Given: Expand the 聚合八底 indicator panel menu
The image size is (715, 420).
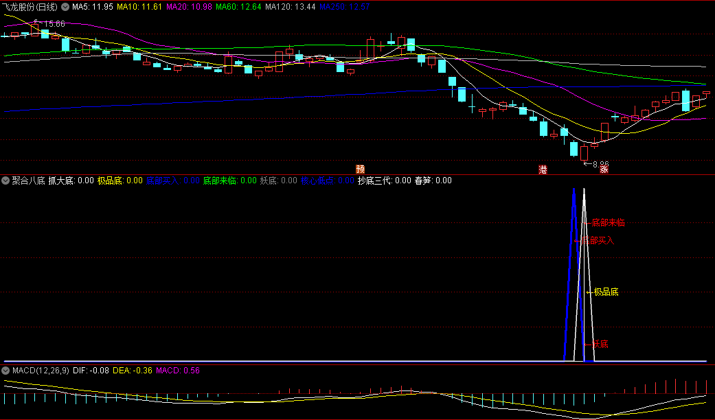Looking at the screenshot, I should tap(5, 180).
